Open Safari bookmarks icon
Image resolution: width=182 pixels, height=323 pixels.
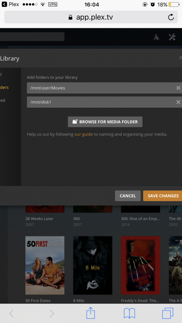[x=129, y=314]
